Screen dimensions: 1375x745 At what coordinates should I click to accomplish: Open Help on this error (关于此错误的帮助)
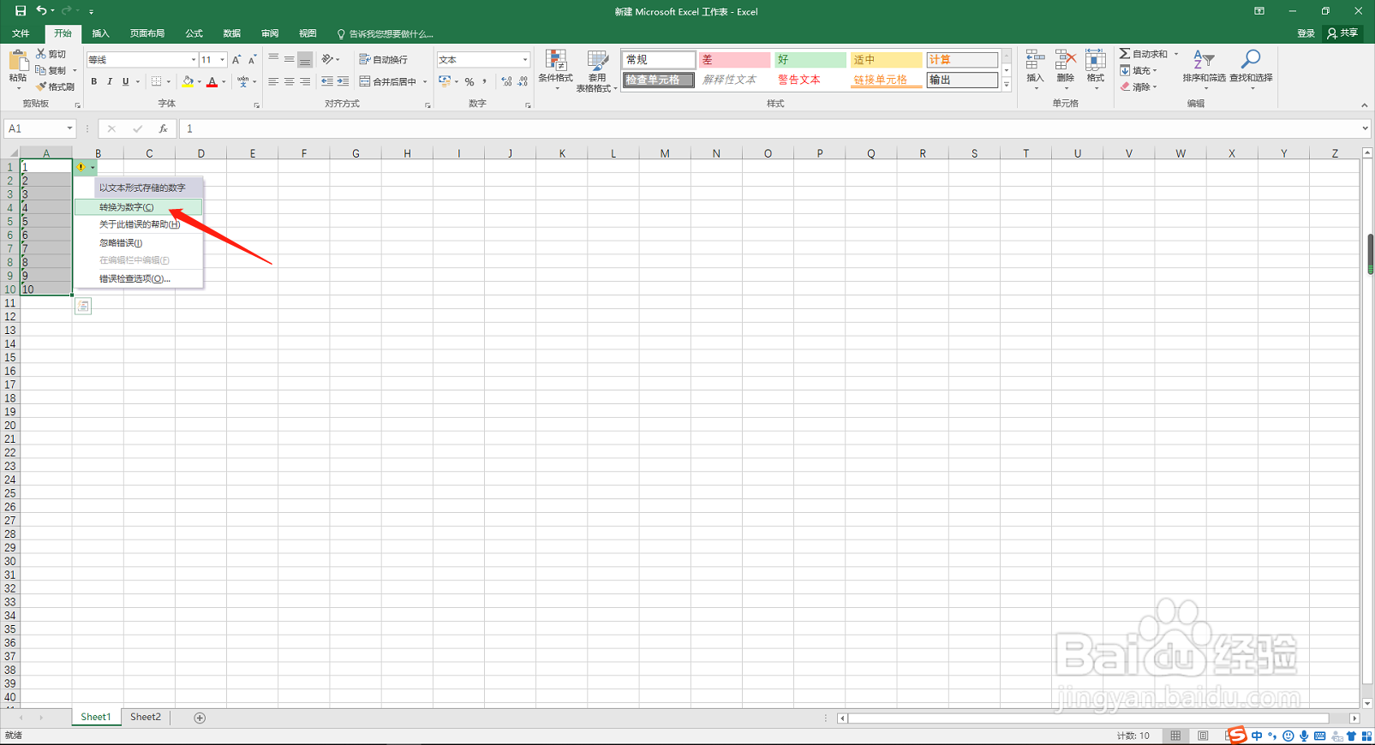pos(139,224)
